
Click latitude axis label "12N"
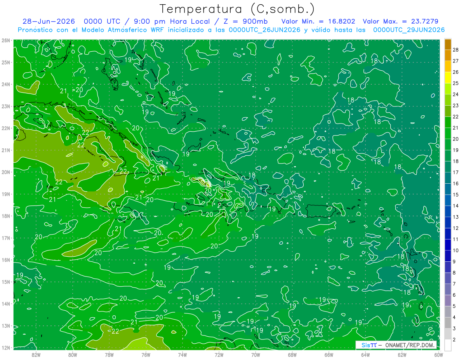[6, 348]
